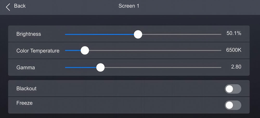
Task: Click the Brightness slider handle
Action: 138,34
